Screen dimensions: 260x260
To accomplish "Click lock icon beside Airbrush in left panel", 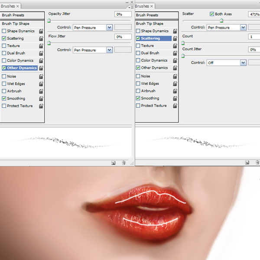I will 41,91.
